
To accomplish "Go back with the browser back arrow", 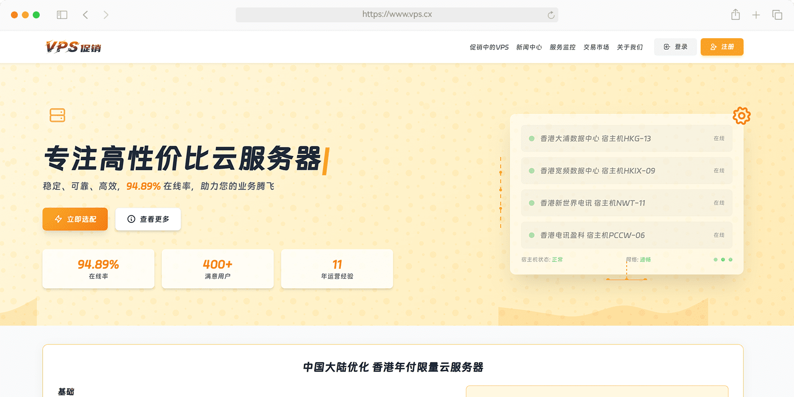I will [85, 15].
